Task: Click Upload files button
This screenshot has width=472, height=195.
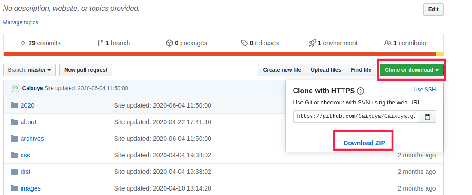Action: [326, 70]
